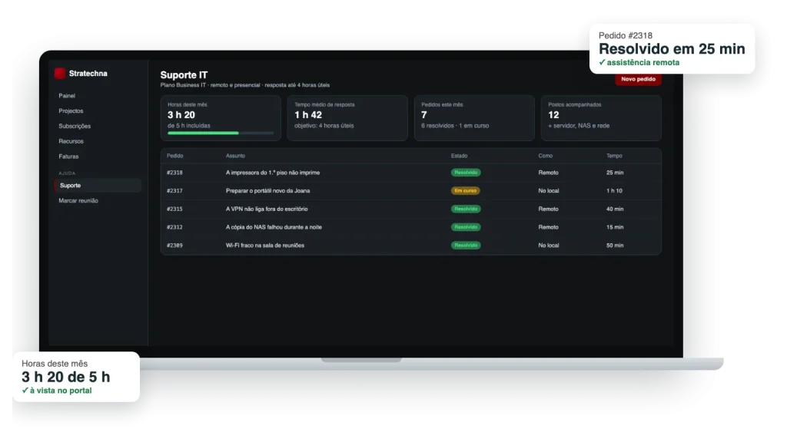
Task: Open Subscrições menu item
Action: [75, 127]
